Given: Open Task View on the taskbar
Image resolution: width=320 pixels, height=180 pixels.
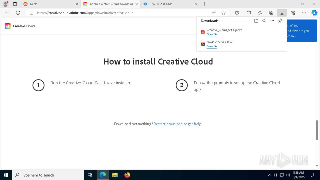Looking at the screenshot, I should click(x=90, y=175).
